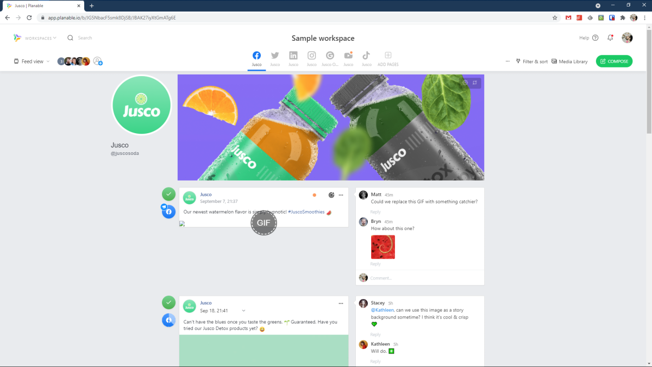Click Matt's avatar in comments
Image resolution: width=652 pixels, height=367 pixels.
[x=363, y=195]
